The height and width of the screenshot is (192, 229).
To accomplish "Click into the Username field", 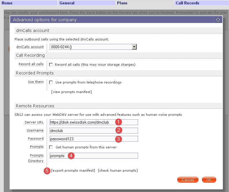I will pyautogui.click(x=94, y=131).
